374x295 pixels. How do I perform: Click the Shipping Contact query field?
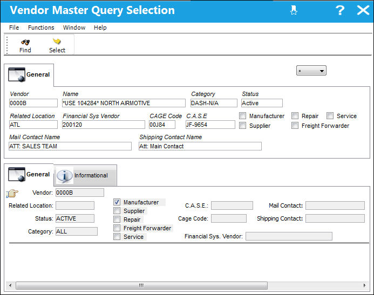[x=335, y=218]
